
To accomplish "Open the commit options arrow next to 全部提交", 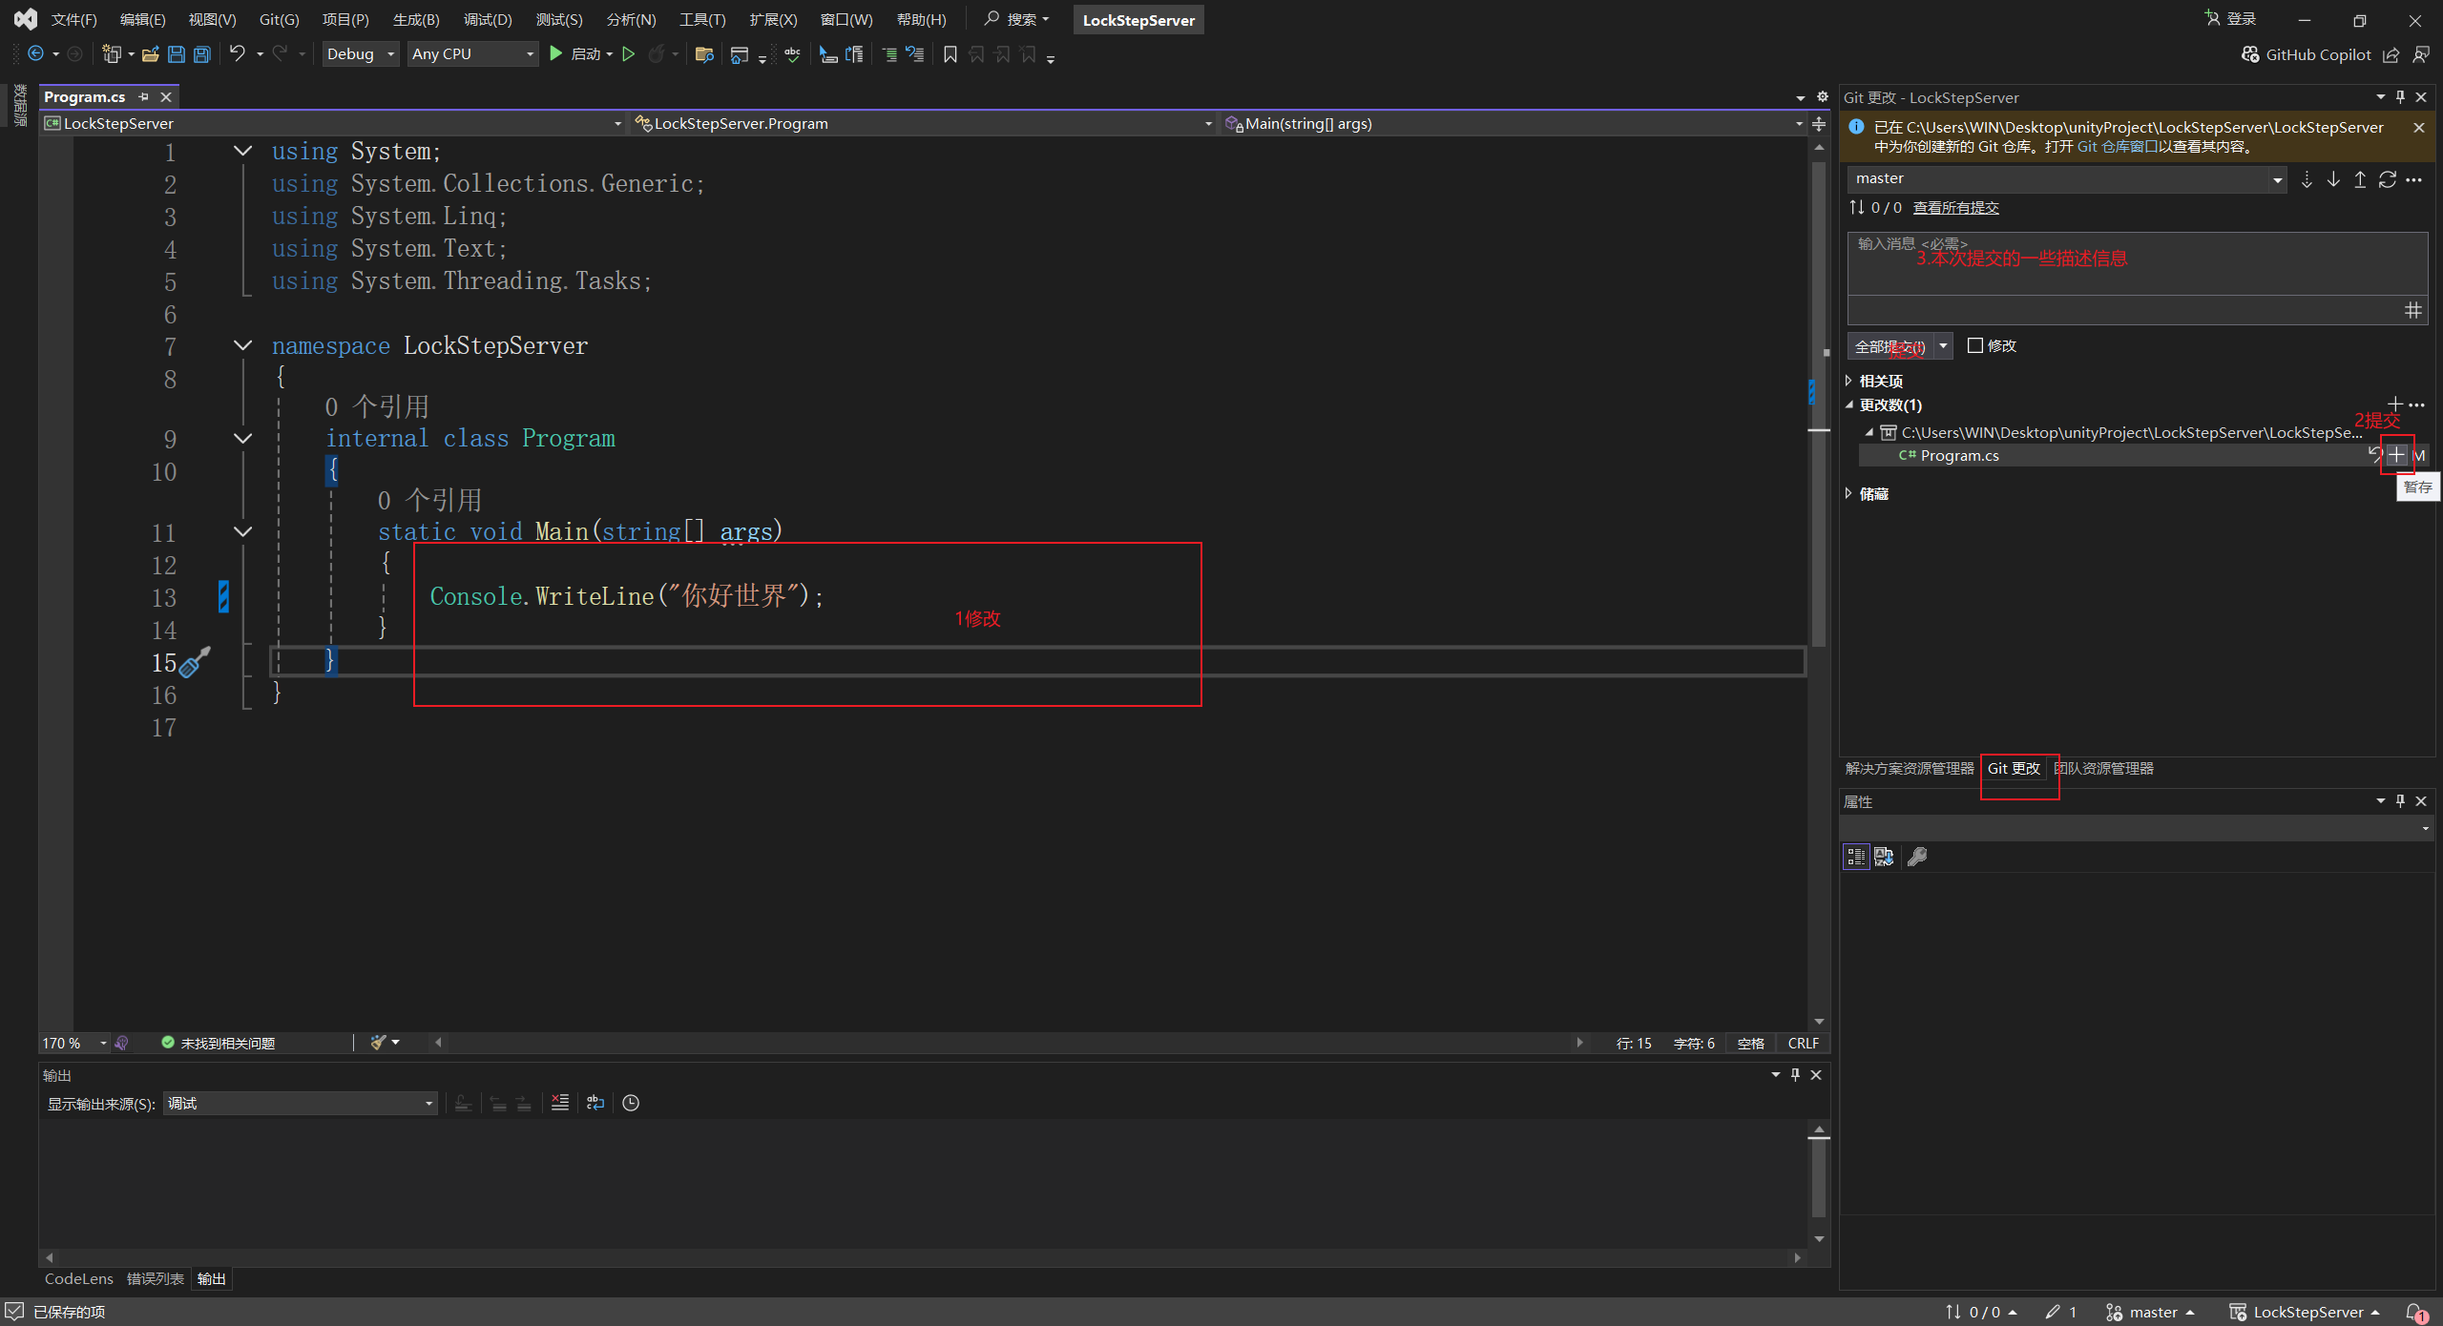I will click(x=1943, y=345).
